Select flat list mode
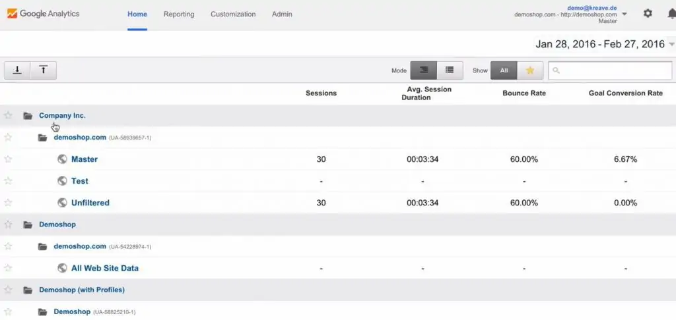This screenshot has width=676, height=320. (450, 70)
